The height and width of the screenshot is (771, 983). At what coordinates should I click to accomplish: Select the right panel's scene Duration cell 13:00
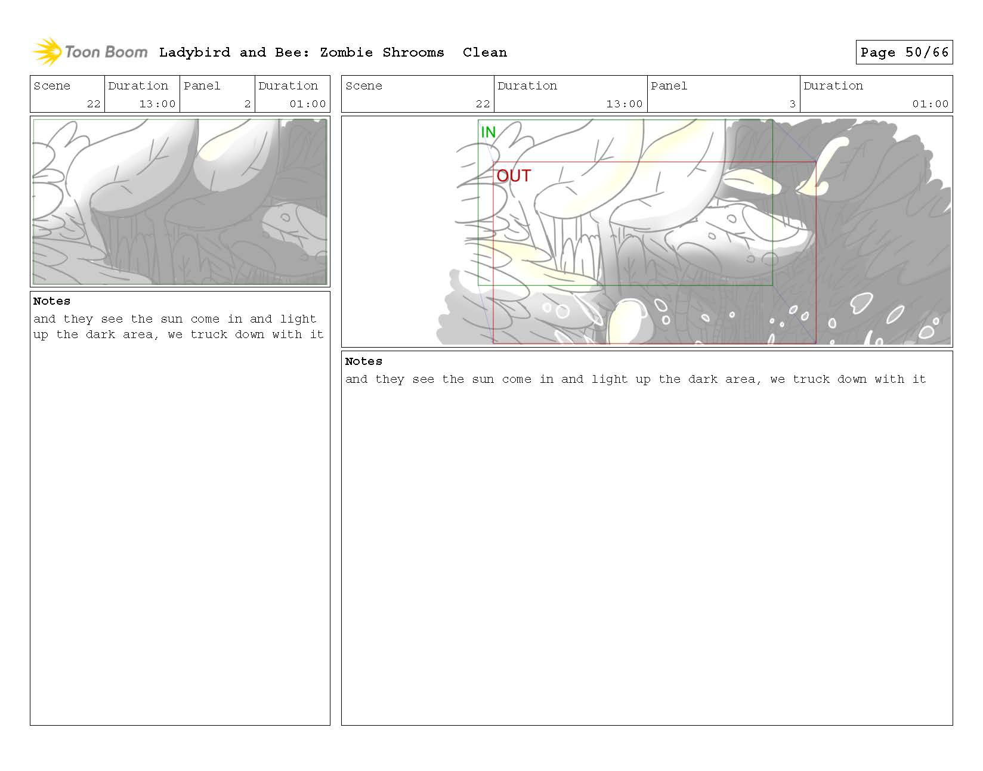point(570,94)
